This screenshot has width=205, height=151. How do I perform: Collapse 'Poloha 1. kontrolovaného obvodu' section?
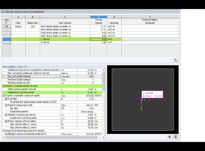point(4,86)
